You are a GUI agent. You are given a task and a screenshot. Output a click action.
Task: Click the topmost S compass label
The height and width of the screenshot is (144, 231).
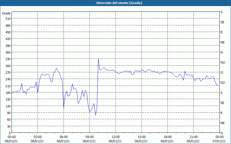point(221,12)
